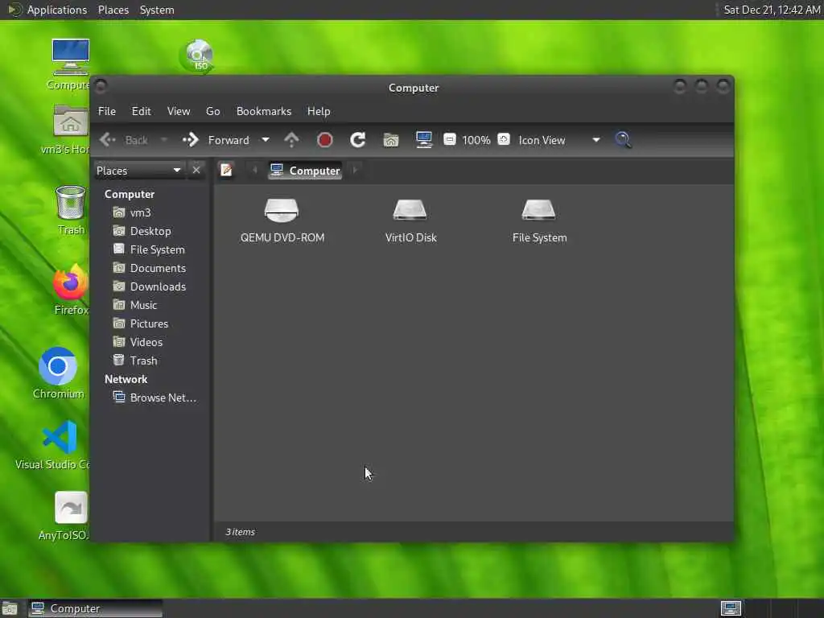Open Computer location from toolbar icon
824x618 pixels.
point(423,140)
